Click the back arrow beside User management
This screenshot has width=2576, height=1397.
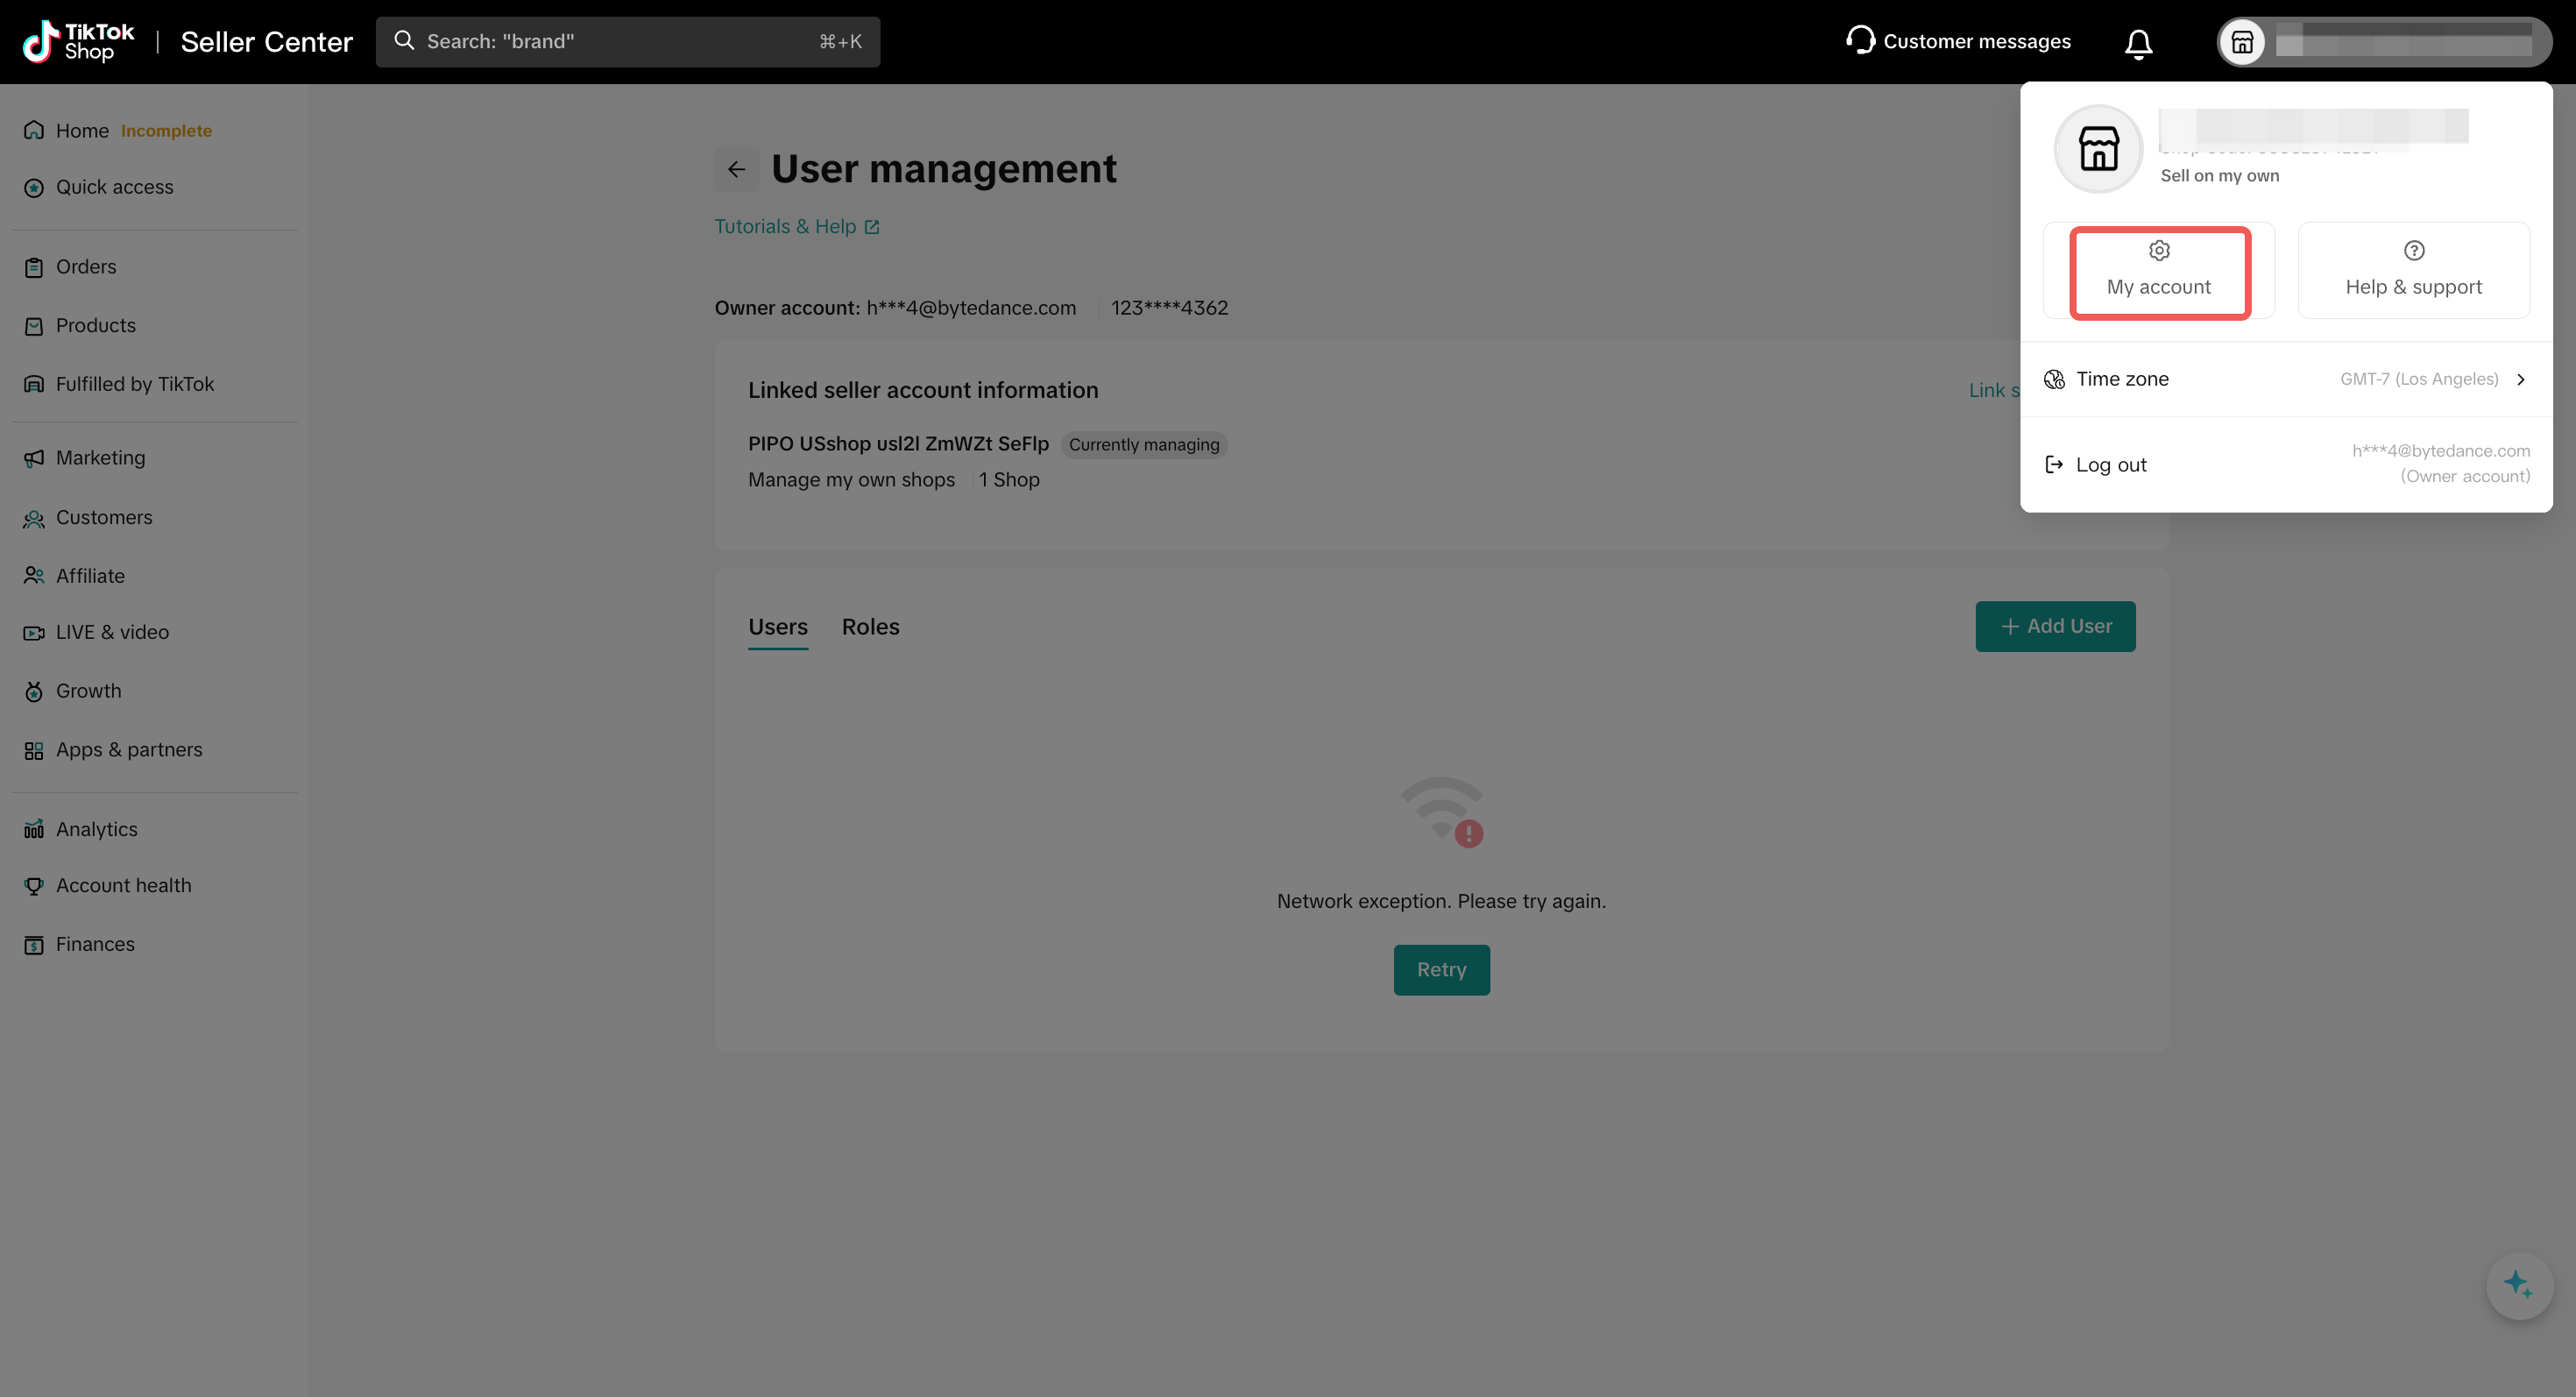(x=736, y=169)
